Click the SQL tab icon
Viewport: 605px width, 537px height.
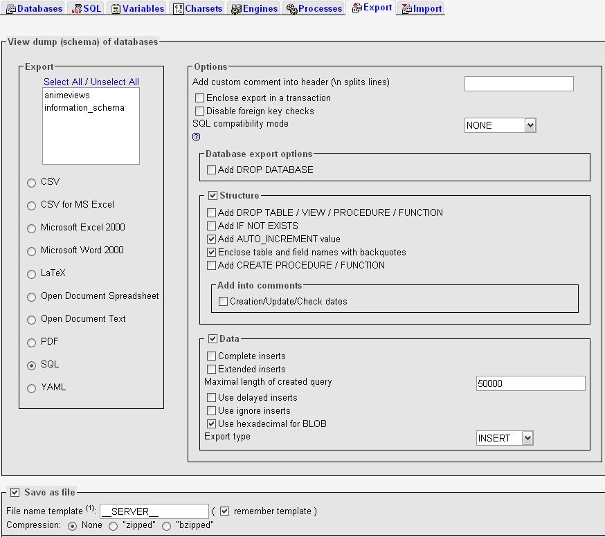click(x=77, y=9)
